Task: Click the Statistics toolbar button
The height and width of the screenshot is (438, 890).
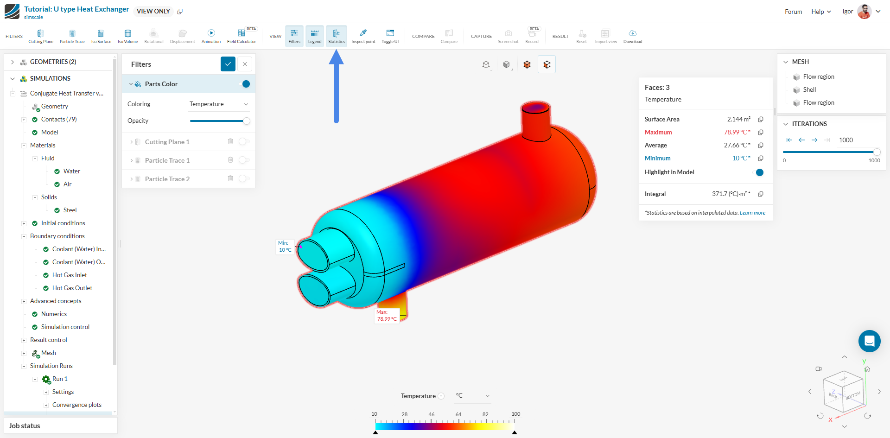Action: click(x=337, y=36)
